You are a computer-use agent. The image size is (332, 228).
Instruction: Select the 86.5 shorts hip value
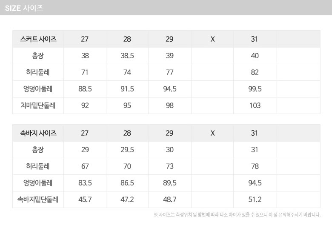[127, 183]
